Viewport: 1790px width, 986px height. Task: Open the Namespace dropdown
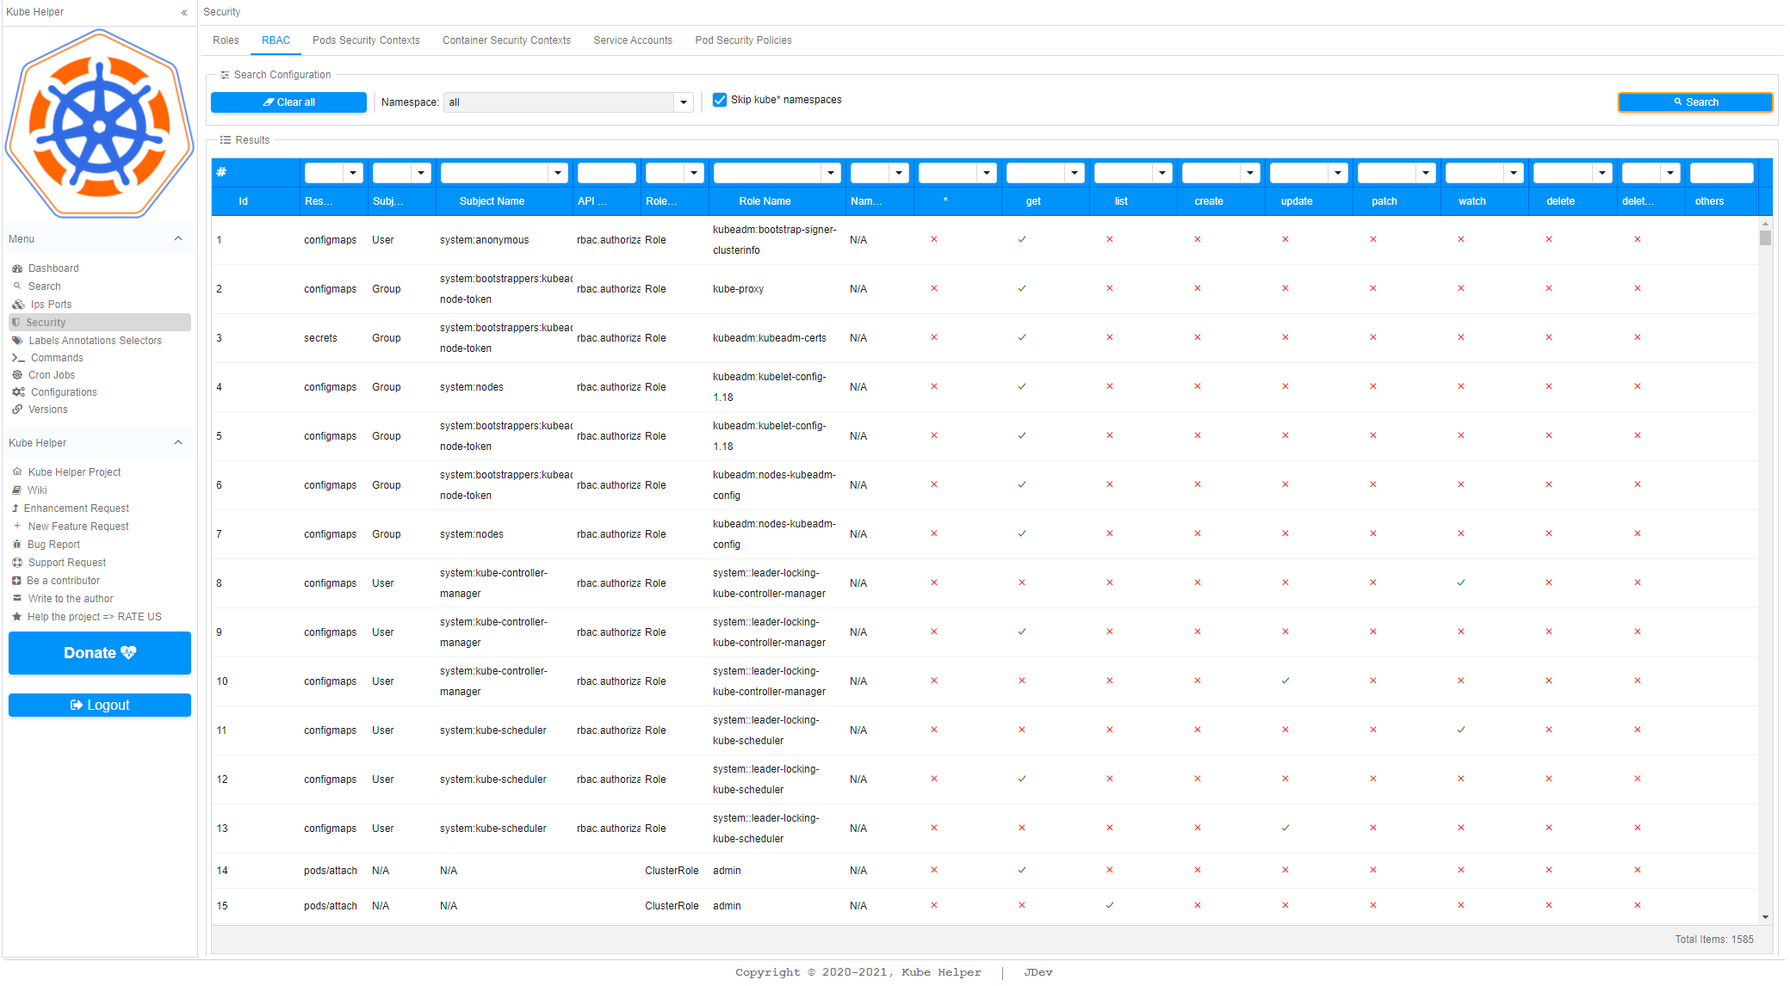pyautogui.click(x=684, y=102)
